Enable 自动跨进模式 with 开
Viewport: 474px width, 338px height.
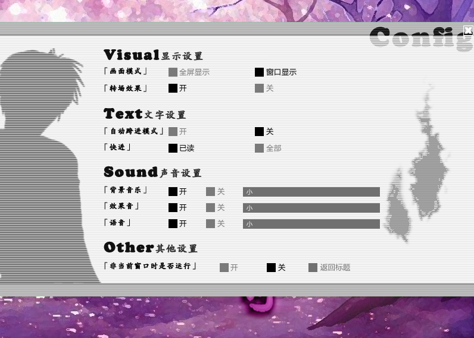point(177,131)
